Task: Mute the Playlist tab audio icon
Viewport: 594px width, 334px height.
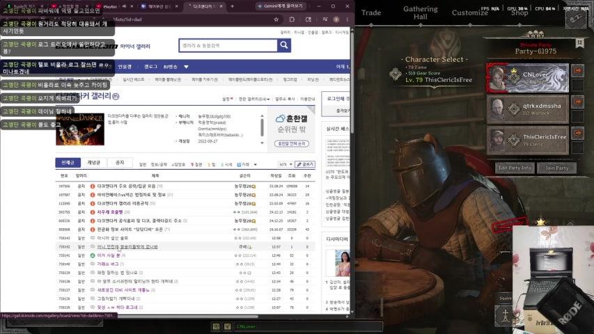Action: [x=124, y=6]
